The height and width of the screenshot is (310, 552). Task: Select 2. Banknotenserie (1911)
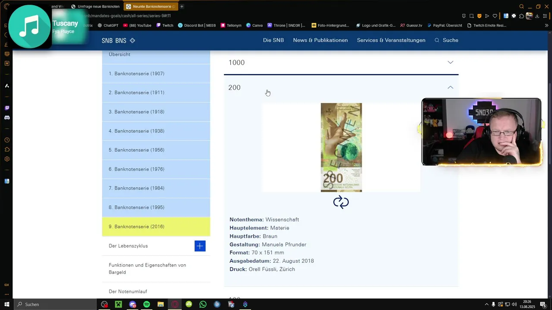[156, 93]
